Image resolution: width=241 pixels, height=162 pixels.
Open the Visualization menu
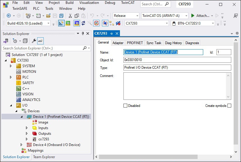(x=89, y=3)
